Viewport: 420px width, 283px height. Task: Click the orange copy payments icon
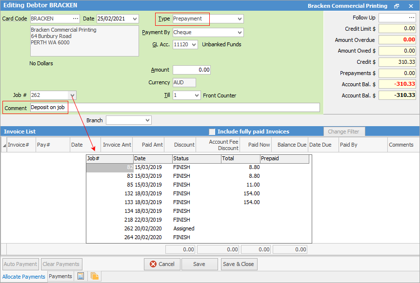click(x=94, y=276)
